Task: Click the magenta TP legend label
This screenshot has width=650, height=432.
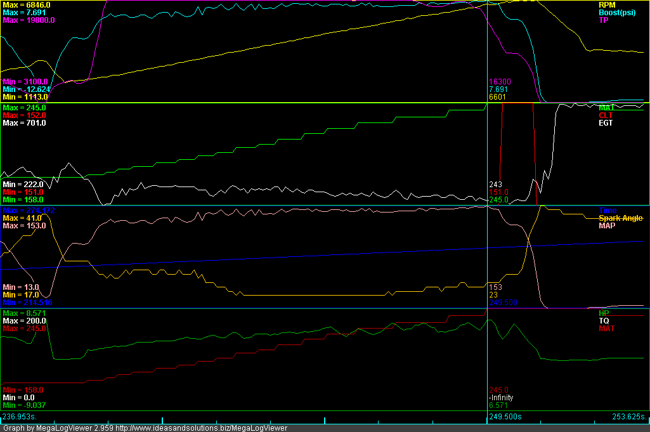Action: (604, 20)
